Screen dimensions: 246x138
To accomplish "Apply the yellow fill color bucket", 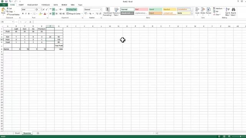I will [40, 14].
